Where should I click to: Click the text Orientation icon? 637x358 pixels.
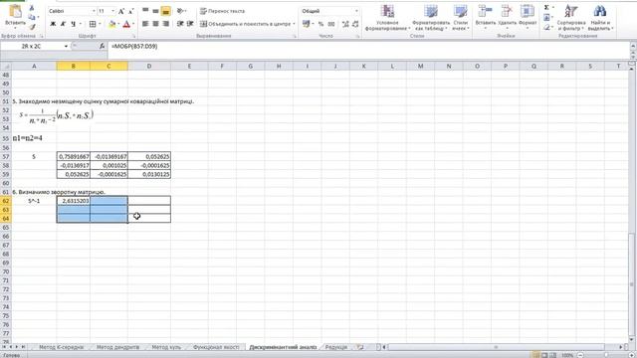(x=180, y=11)
